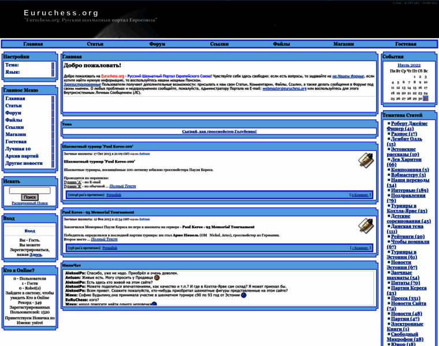Open Магазин in the top navigation bar
Screen dimensions: 439x346
[344, 44]
